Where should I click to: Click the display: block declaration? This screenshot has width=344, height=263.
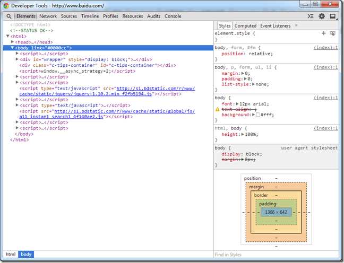pyautogui.click(x=242, y=154)
